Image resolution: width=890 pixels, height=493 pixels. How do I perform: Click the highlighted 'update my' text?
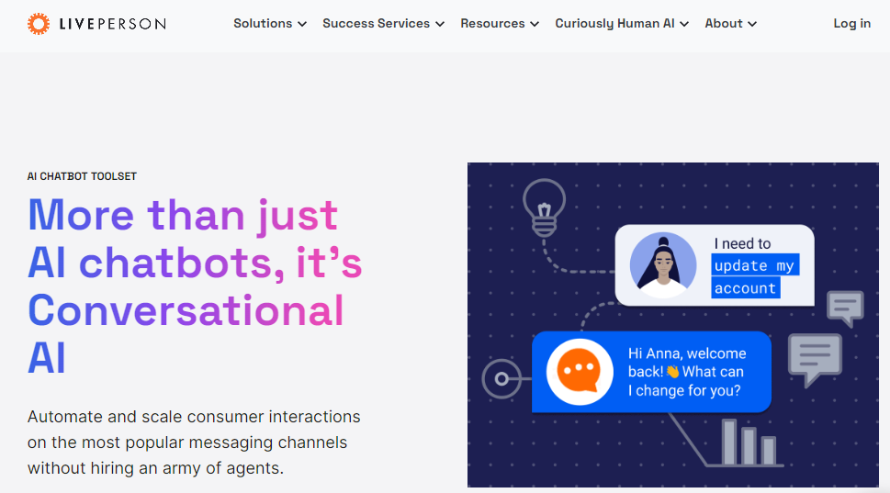pos(755,265)
